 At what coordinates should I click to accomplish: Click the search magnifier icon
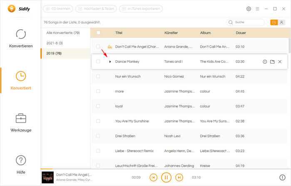tap(231, 22)
